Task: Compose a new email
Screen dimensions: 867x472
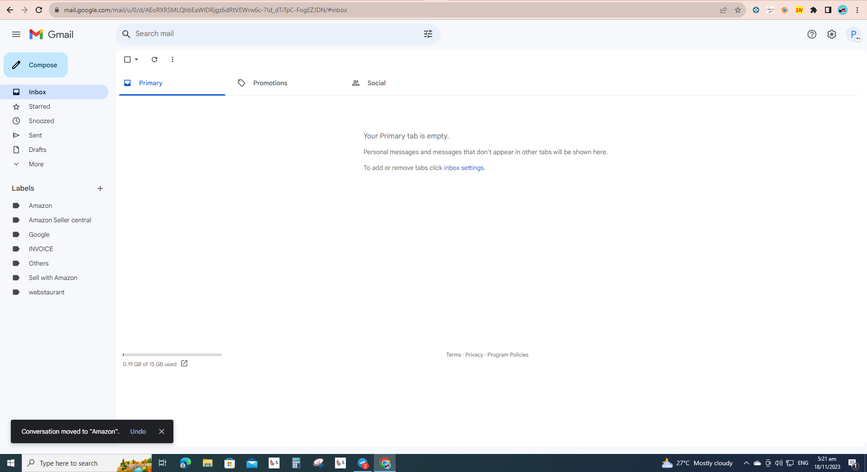Action: pyautogui.click(x=36, y=65)
